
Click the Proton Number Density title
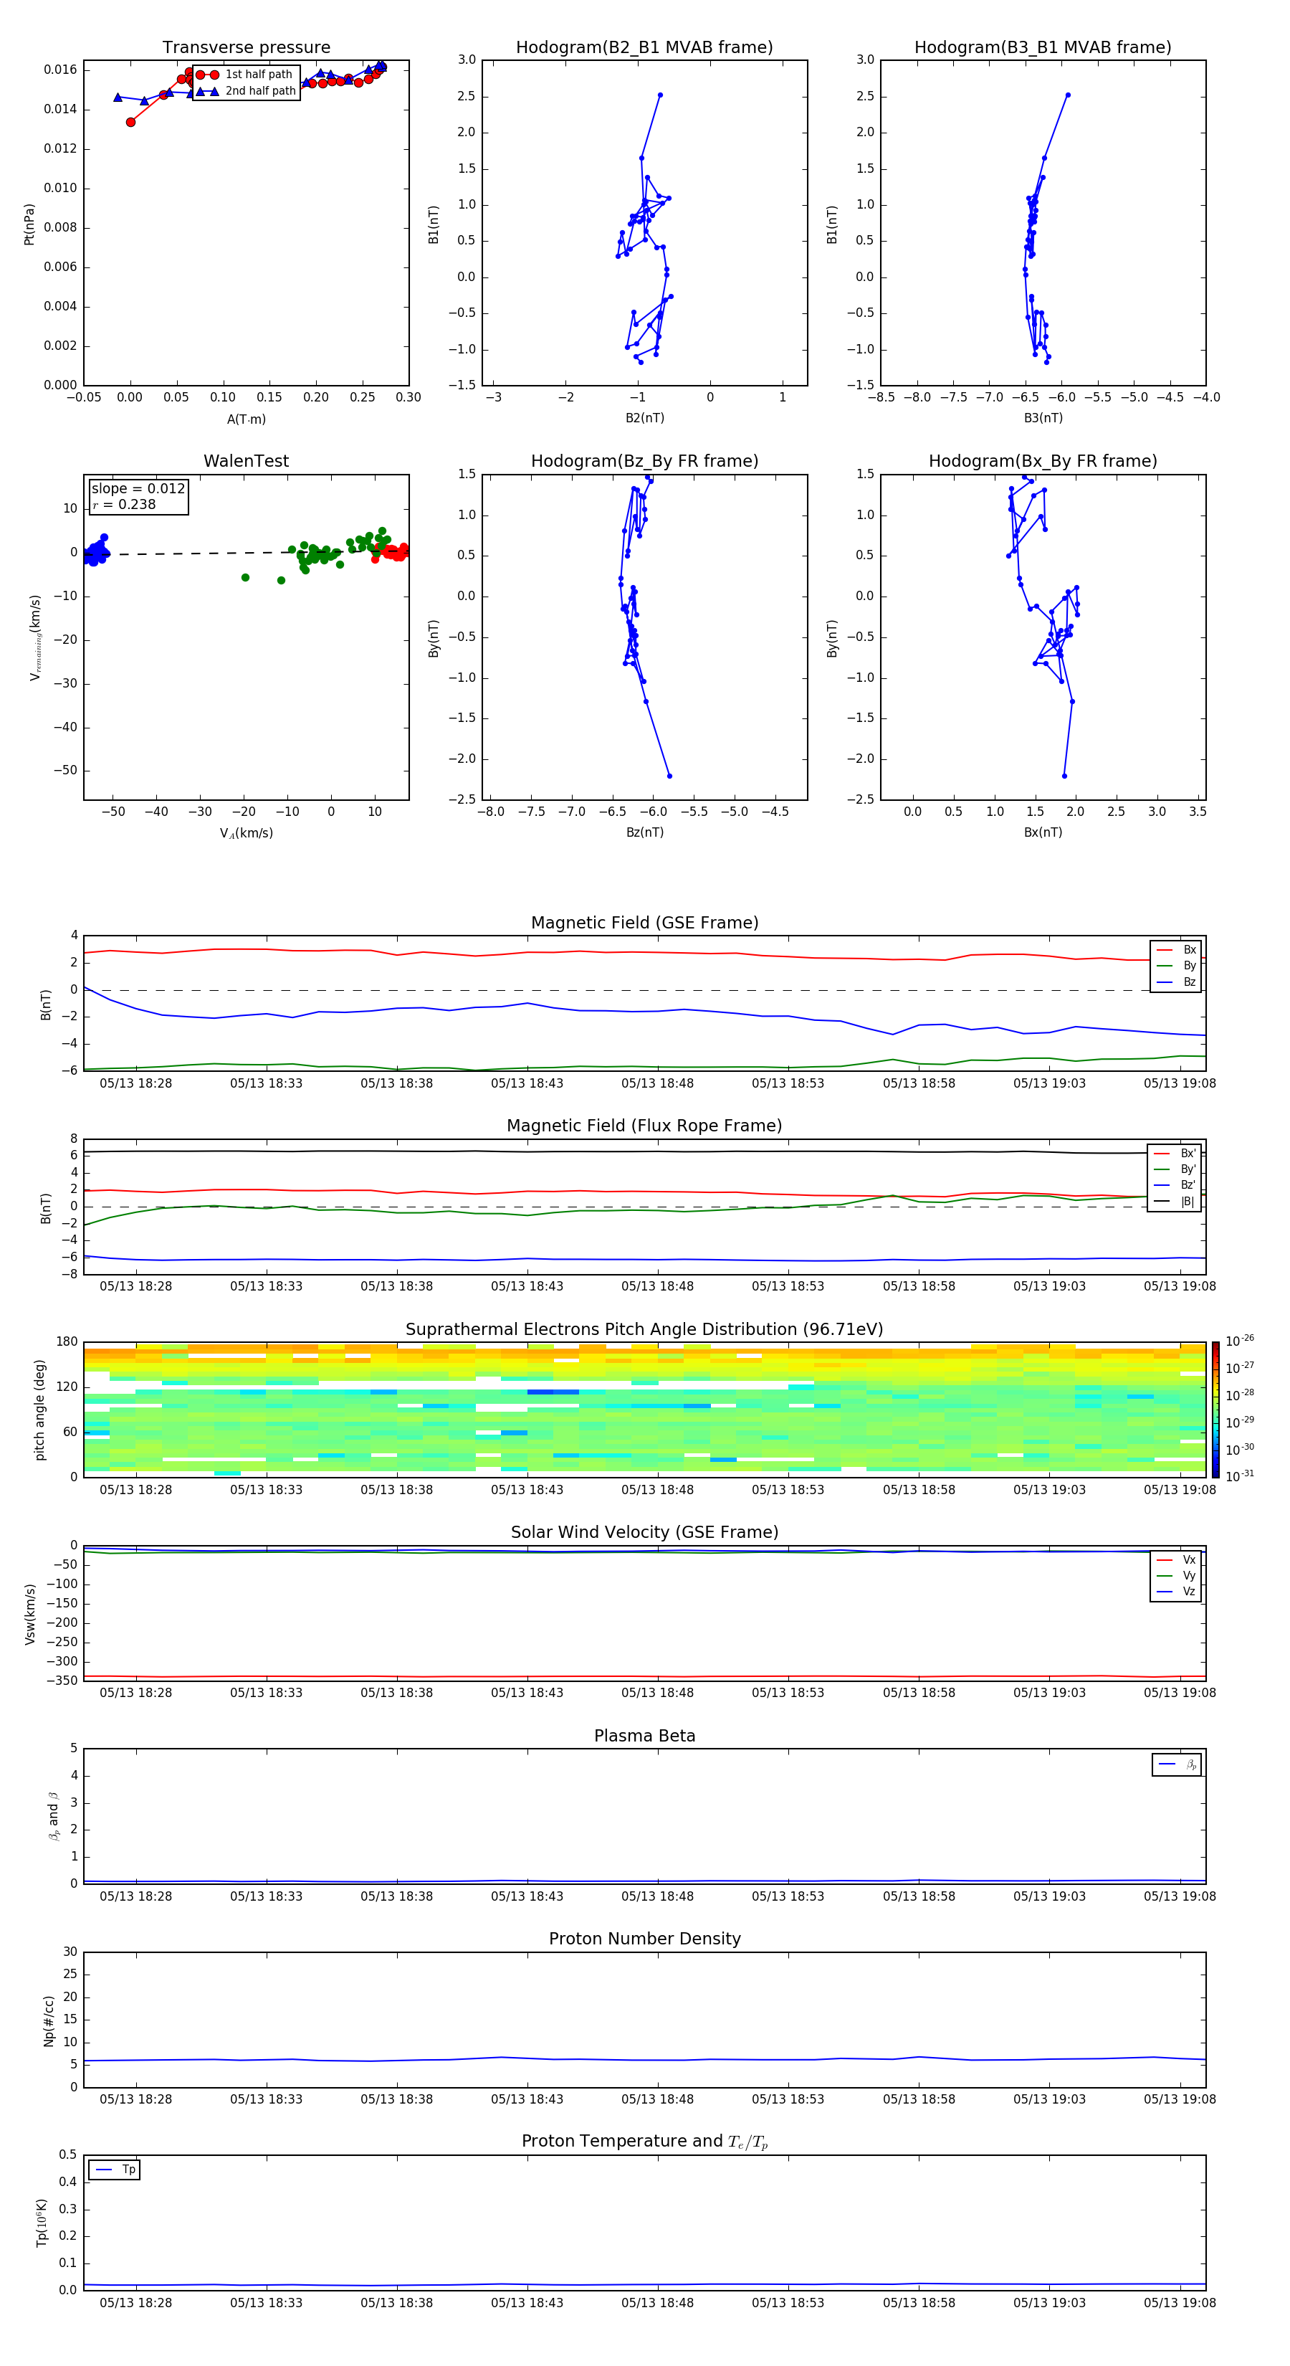pos(644,1939)
